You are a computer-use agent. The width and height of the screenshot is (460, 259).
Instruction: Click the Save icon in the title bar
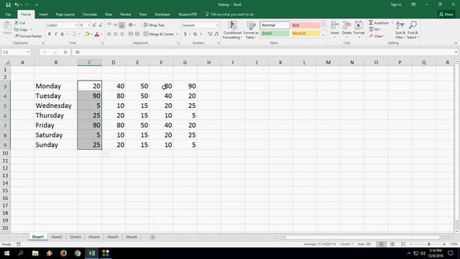point(8,5)
